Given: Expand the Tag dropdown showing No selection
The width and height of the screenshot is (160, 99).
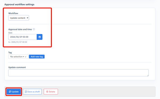Looking at the screenshot, I should (x=18, y=57).
